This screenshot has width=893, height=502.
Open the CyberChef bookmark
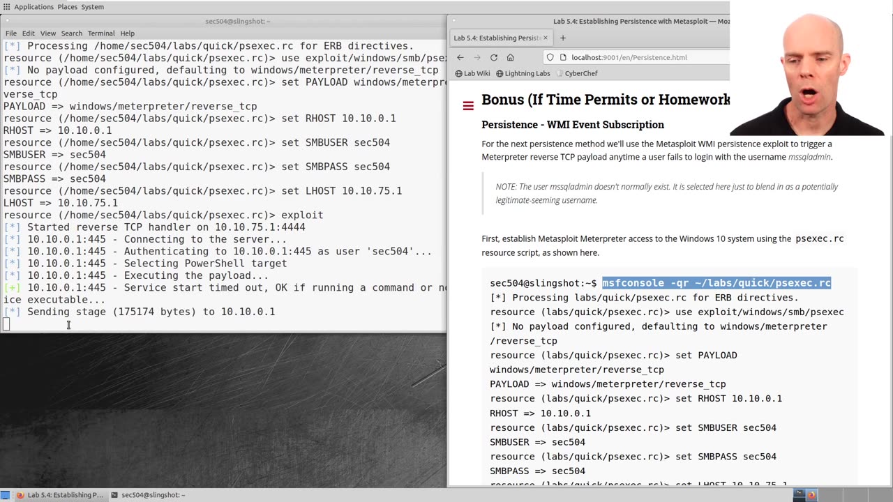pos(576,73)
